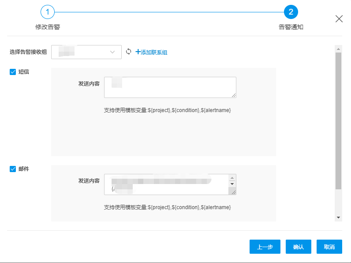Click the 发送内容 label in 邮件 section
This screenshot has width=351, height=263.
pyautogui.click(x=89, y=181)
